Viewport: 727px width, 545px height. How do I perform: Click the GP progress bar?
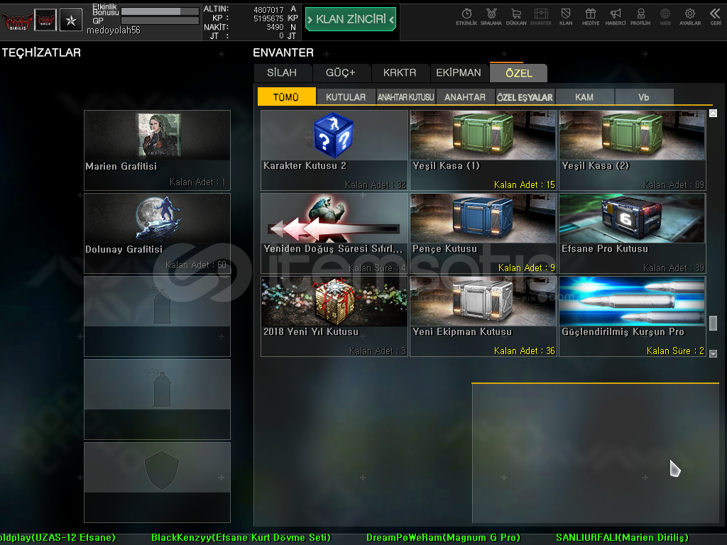pyautogui.click(x=160, y=21)
